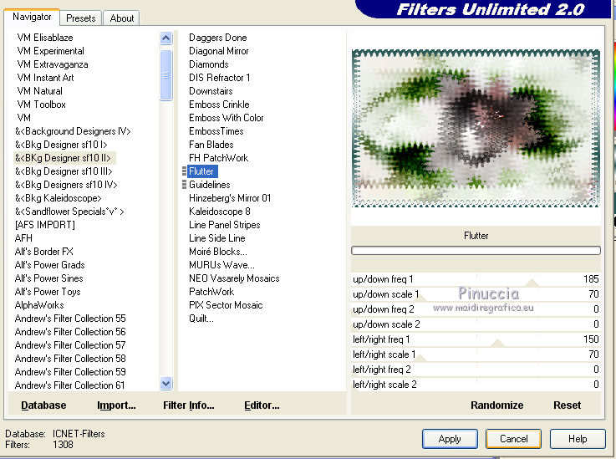The image size is (616, 459).
Task: Adjust the up/down scale 2 slider
Action: click(x=476, y=324)
